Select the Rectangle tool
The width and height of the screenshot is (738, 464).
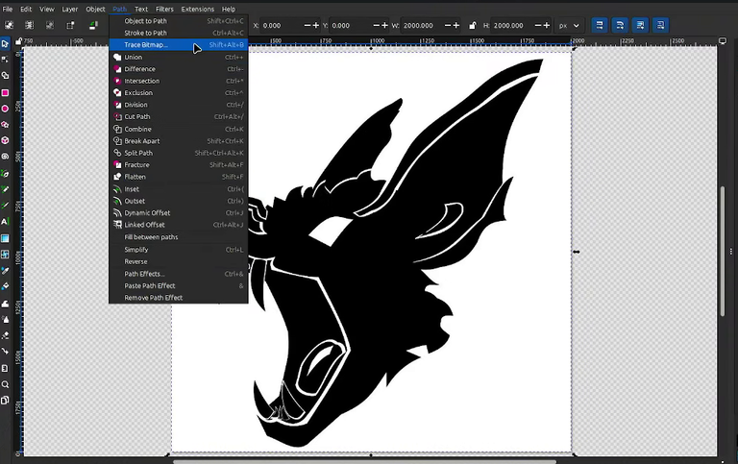(5, 92)
